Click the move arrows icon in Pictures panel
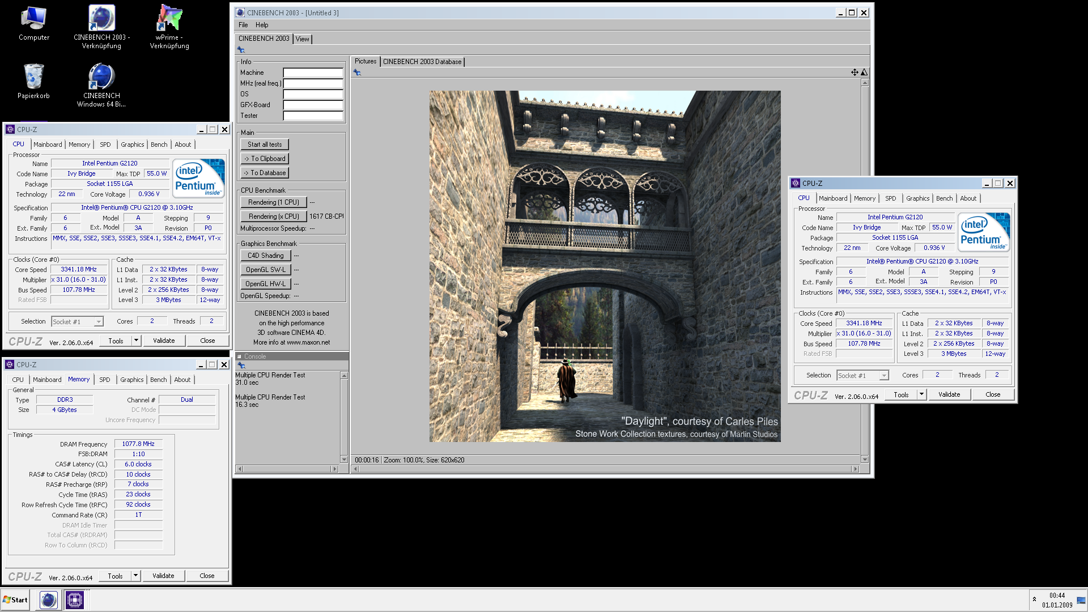 click(x=854, y=72)
